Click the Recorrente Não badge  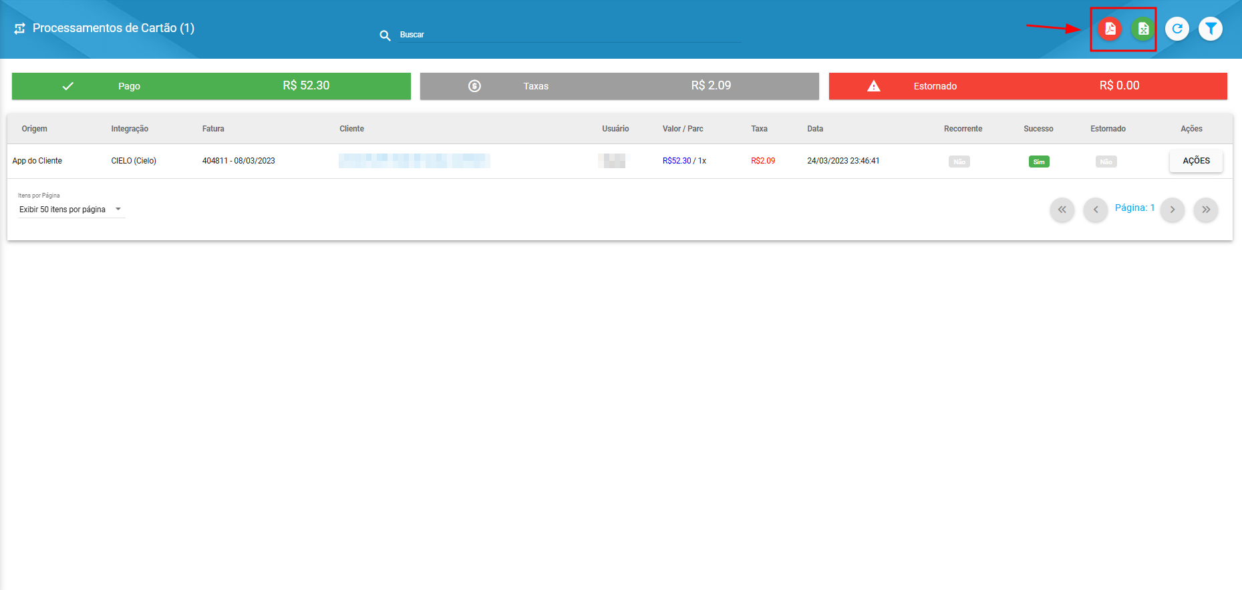pyautogui.click(x=959, y=162)
